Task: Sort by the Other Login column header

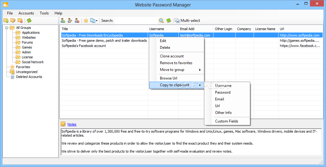Action: [224, 29]
